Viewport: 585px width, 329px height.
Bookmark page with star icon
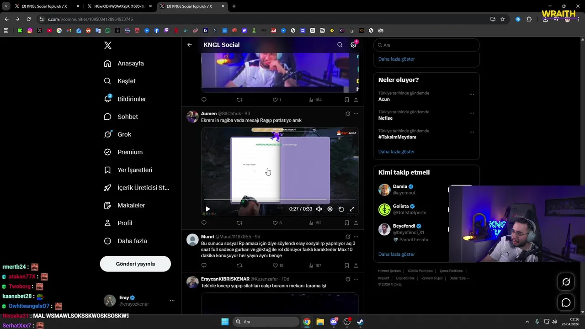point(503,19)
